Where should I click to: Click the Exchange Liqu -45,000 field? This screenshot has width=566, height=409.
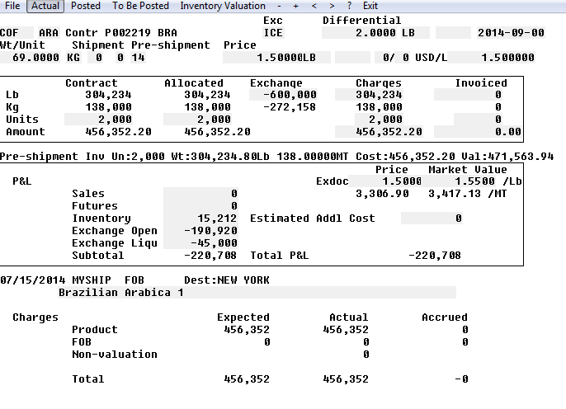pyautogui.click(x=200, y=242)
